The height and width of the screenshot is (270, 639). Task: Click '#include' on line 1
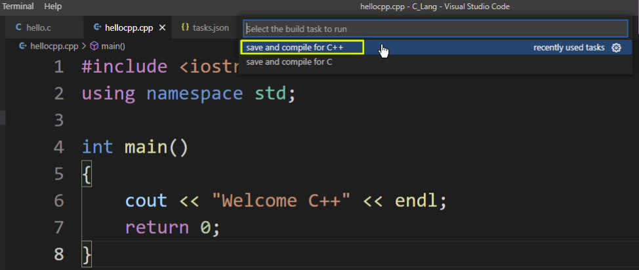(x=124, y=67)
